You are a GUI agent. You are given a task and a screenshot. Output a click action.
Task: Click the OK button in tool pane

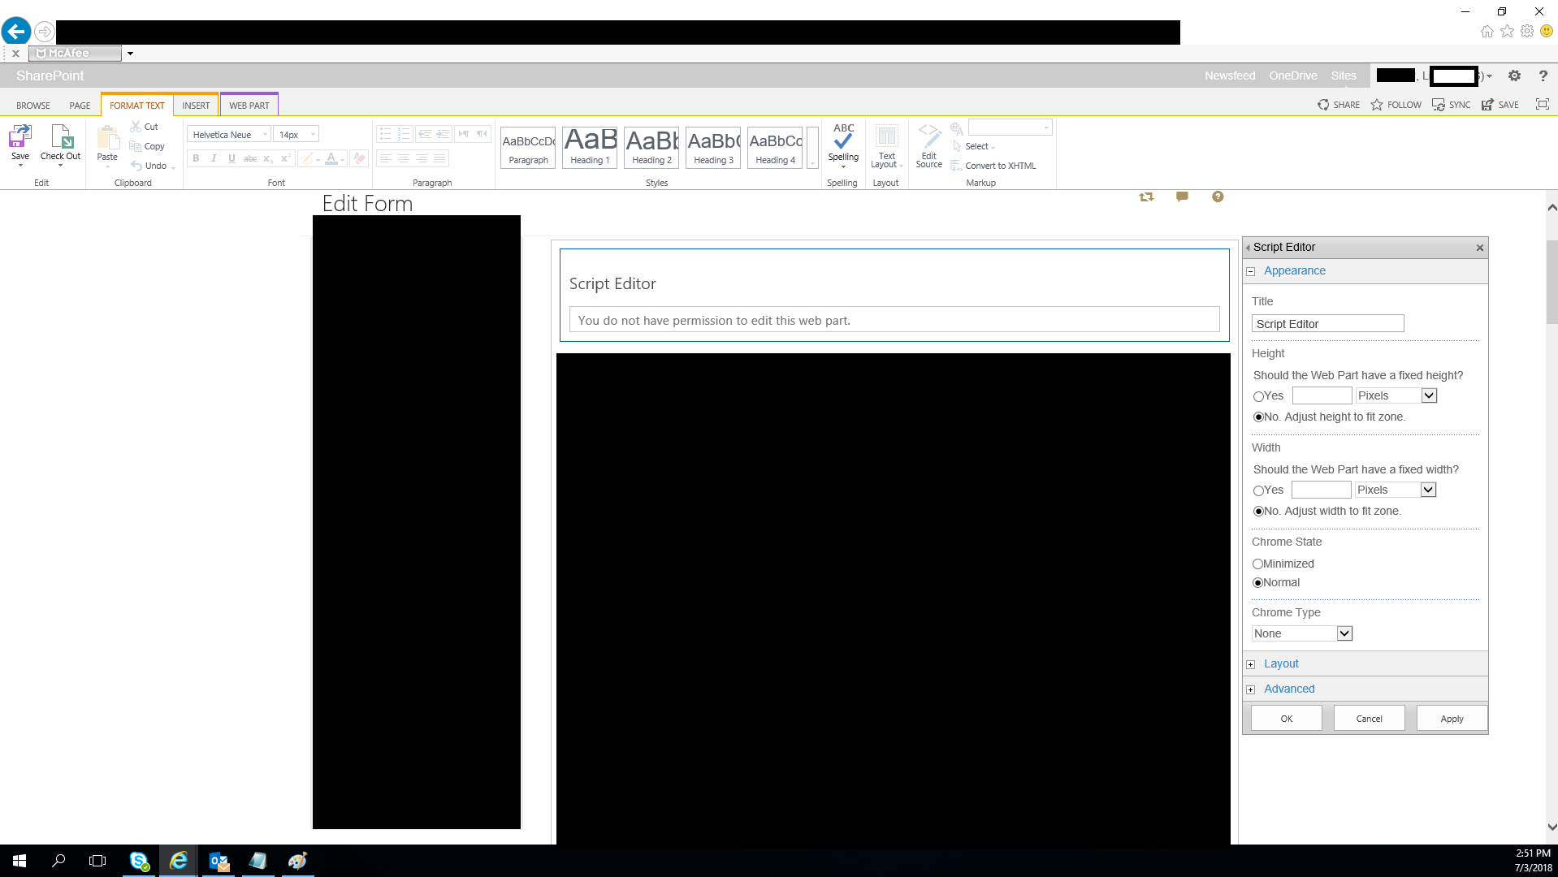point(1287,718)
